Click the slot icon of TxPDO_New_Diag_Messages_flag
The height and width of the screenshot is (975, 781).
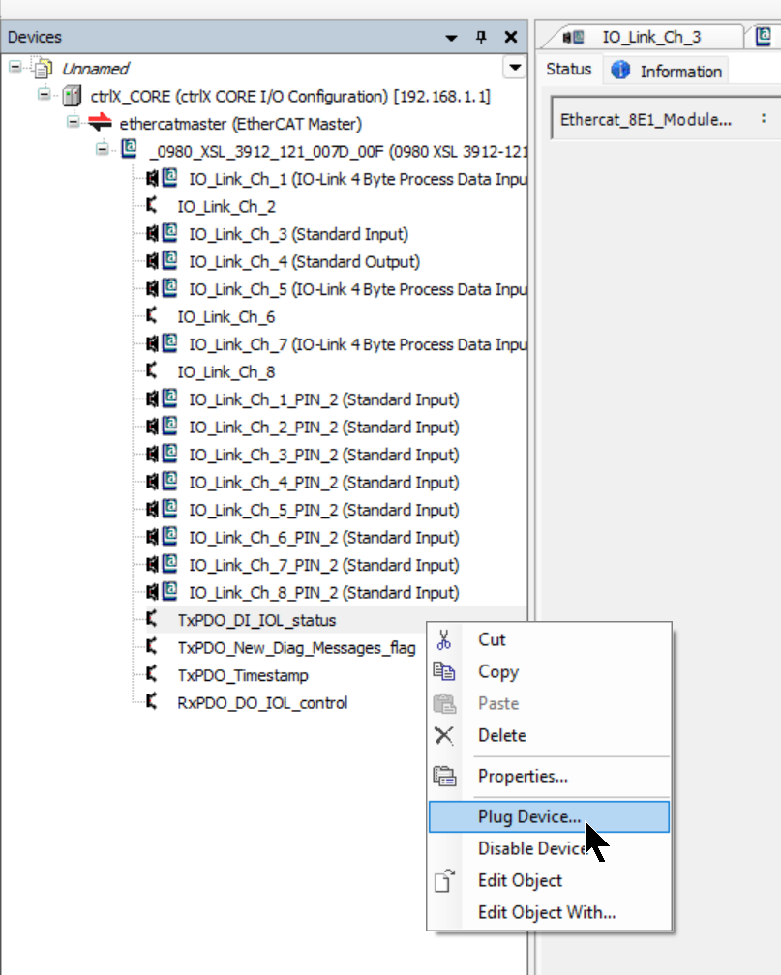pyautogui.click(x=151, y=647)
